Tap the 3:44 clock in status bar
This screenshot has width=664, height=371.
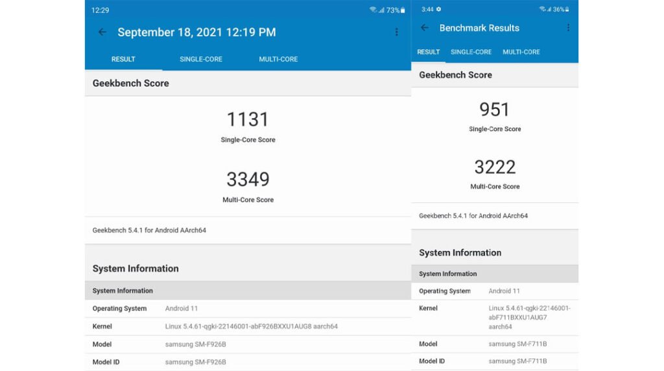(427, 9)
